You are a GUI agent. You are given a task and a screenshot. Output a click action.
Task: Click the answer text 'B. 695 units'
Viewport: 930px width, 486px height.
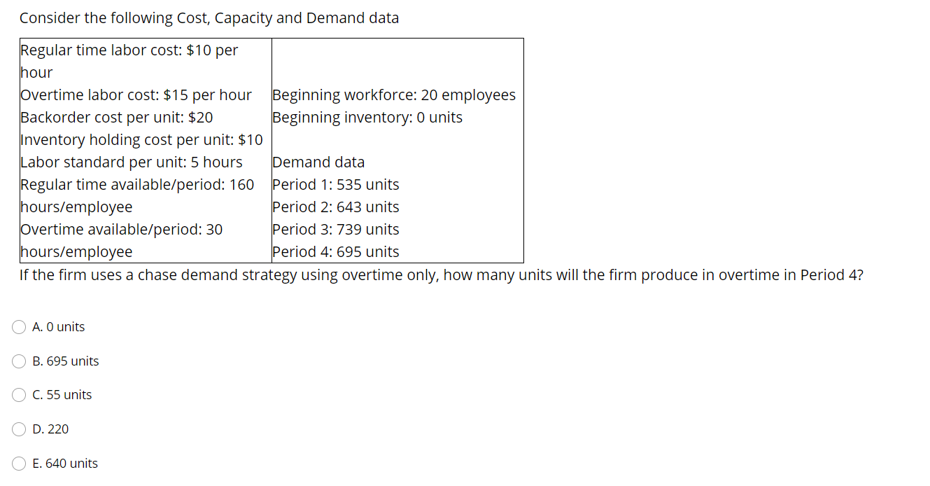click(x=65, y=361)
